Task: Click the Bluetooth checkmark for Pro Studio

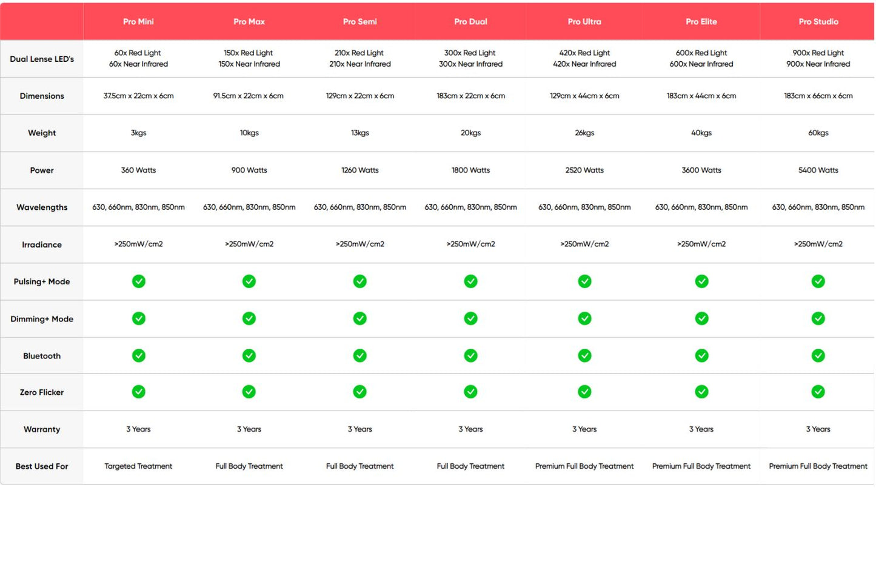Action: (x=818, y=355)
